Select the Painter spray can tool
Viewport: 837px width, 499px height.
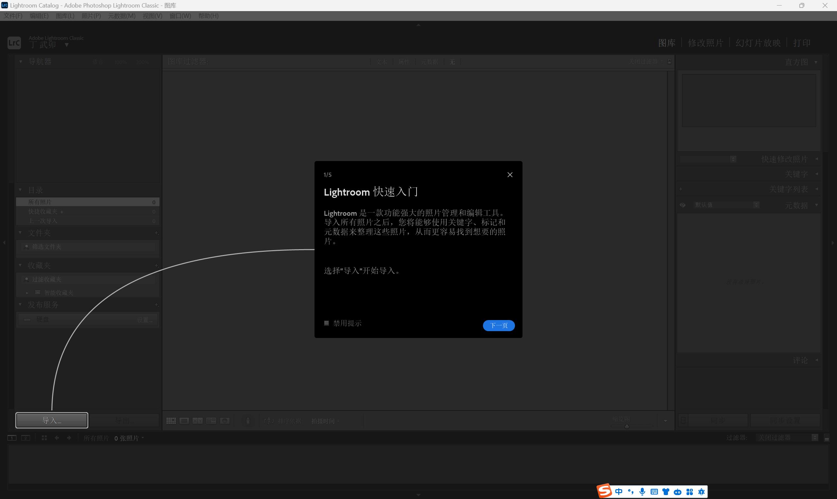pos(248,421)
